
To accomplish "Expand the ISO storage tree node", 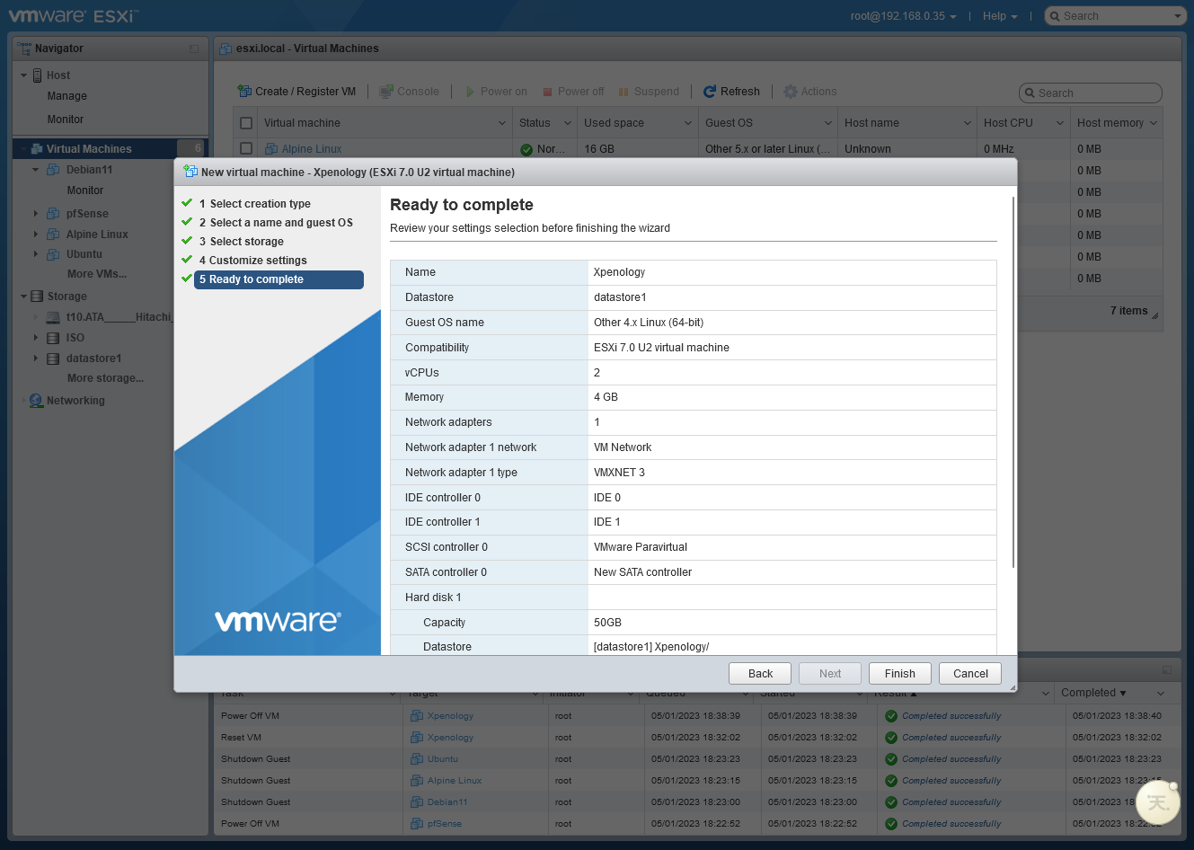I will pos(36,338).
